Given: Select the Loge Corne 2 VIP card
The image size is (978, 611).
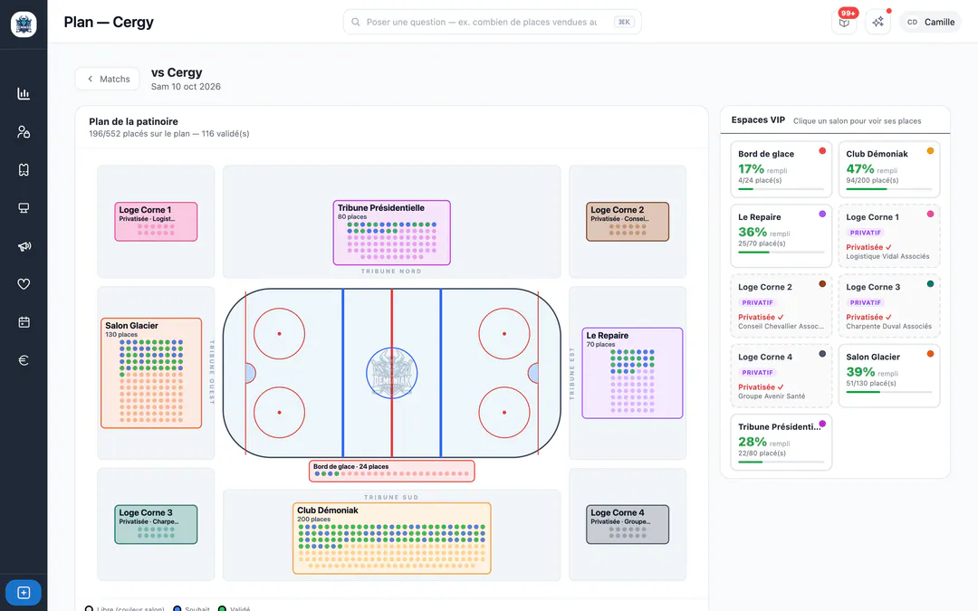Looking at the screenshot, I should tap(781, 306).
